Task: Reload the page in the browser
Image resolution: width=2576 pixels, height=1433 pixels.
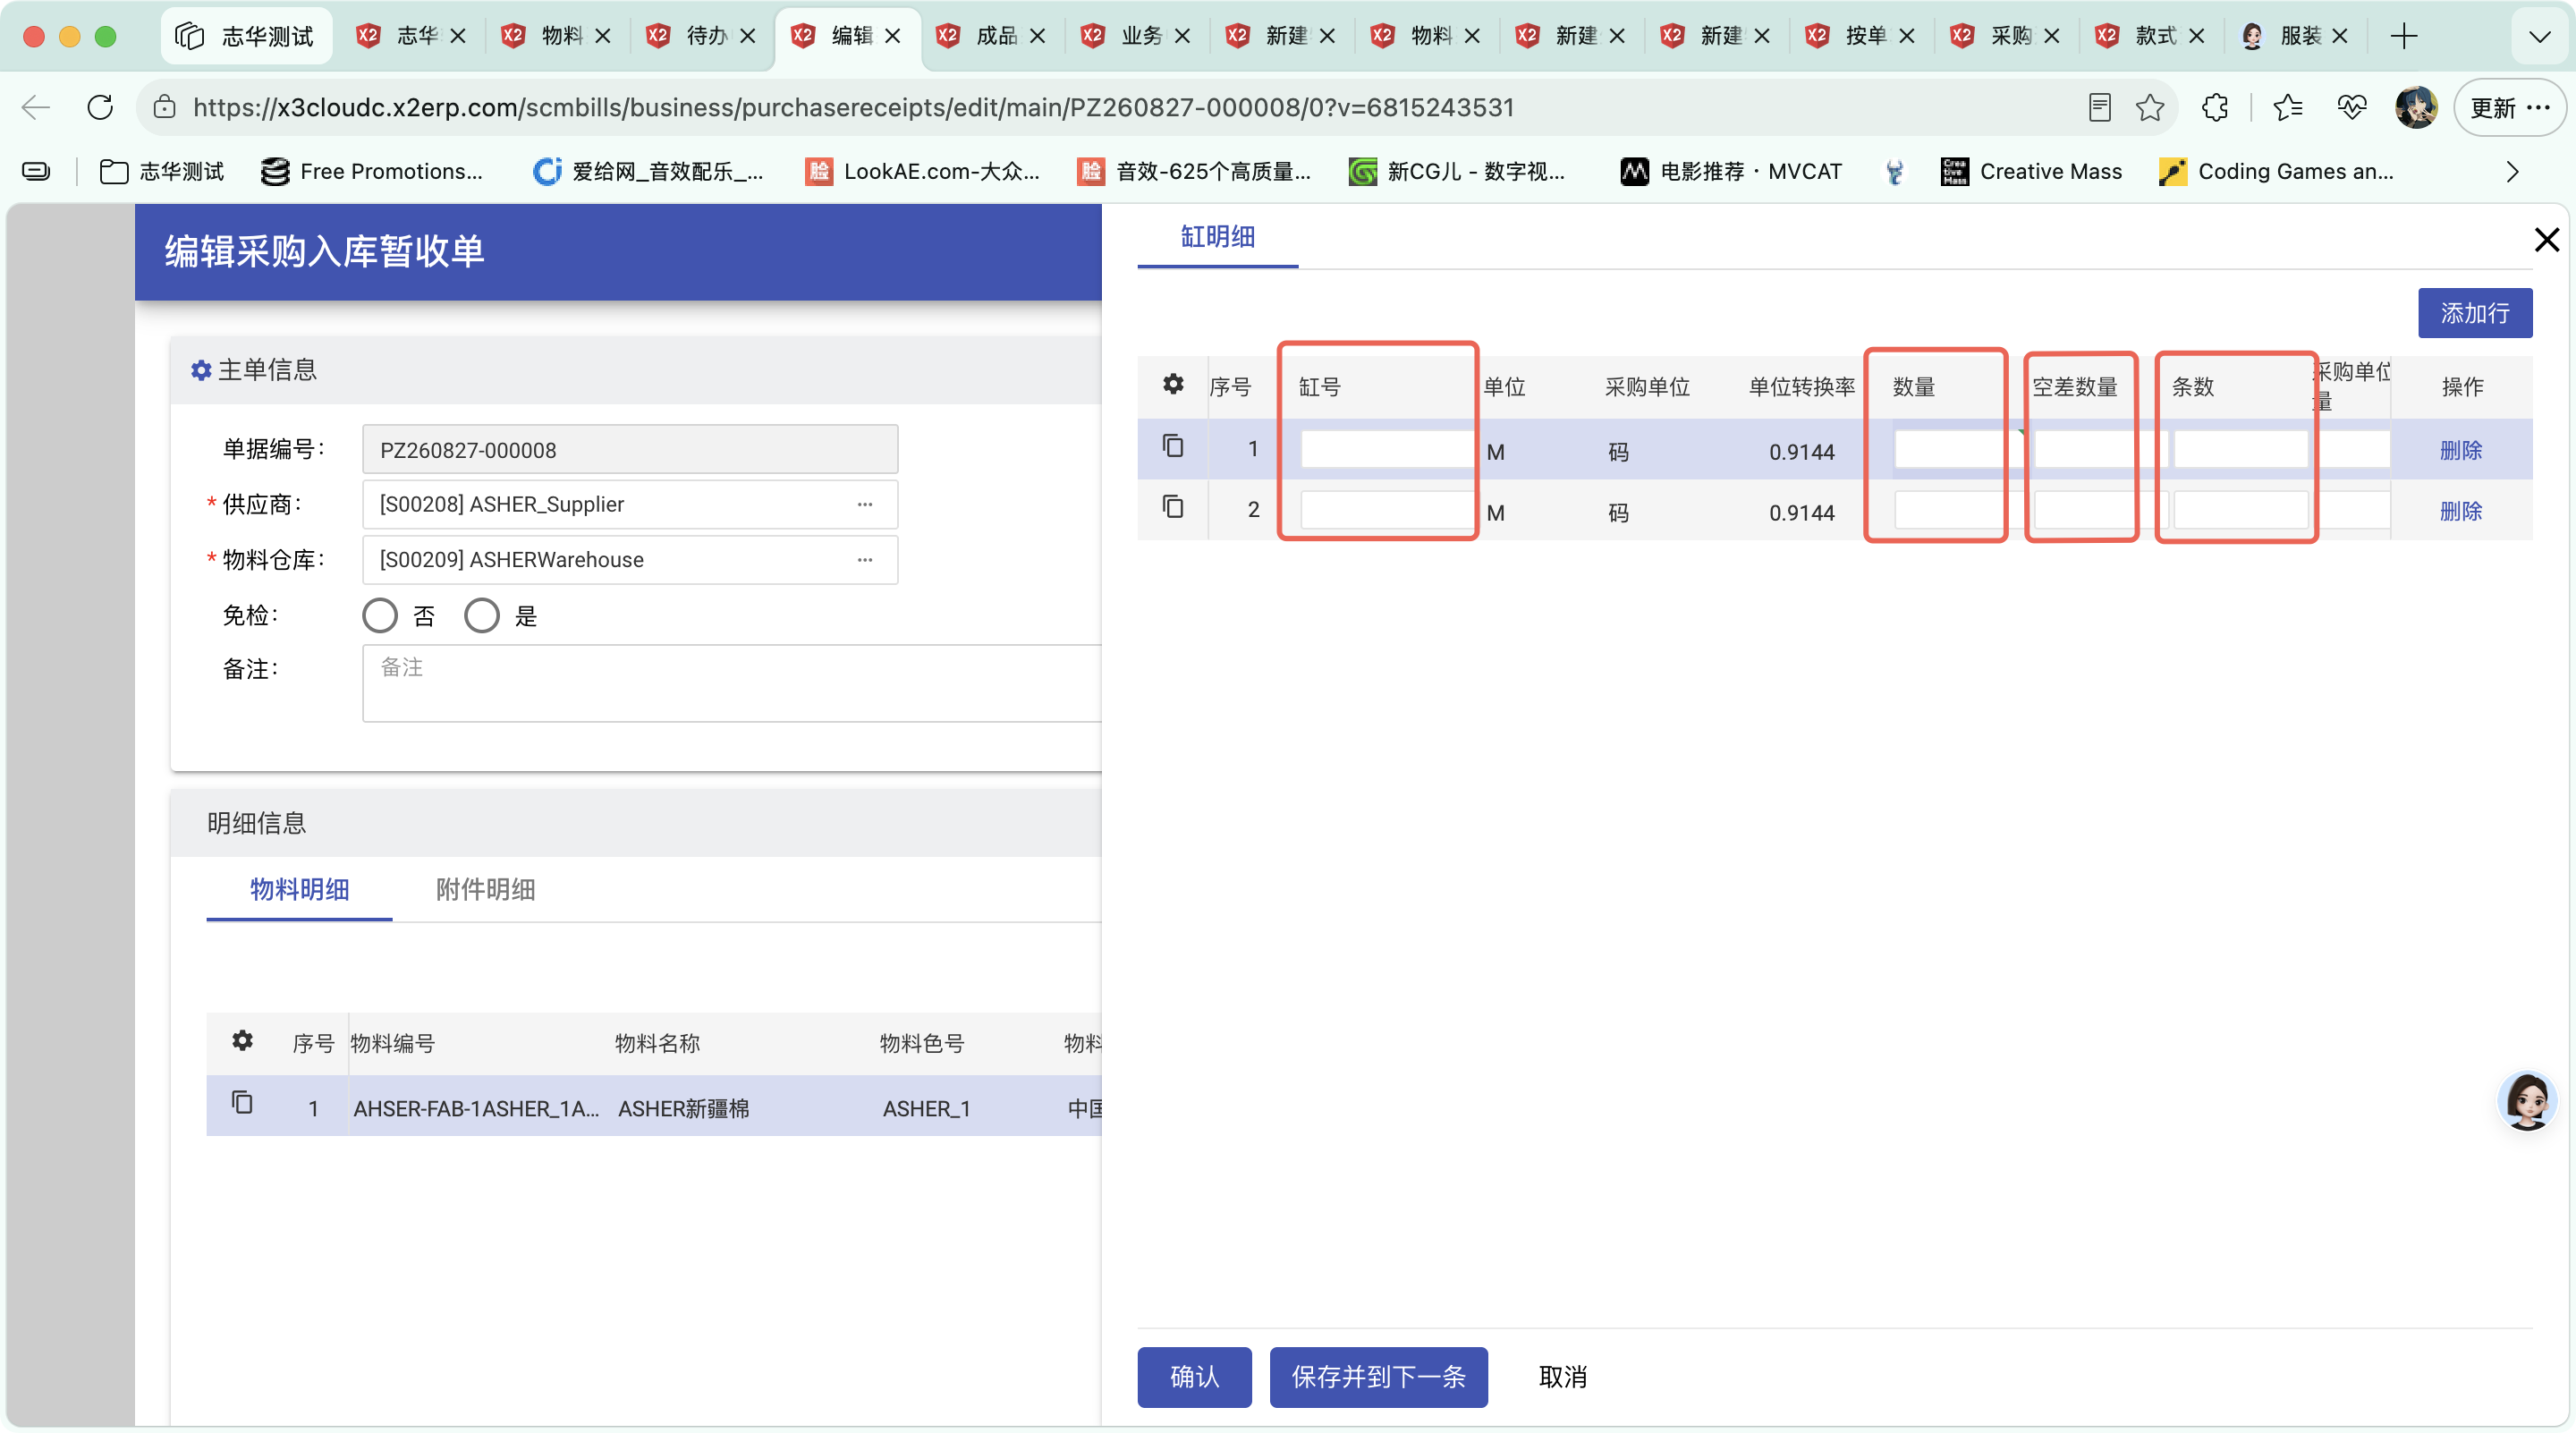Action: [100, 107]
